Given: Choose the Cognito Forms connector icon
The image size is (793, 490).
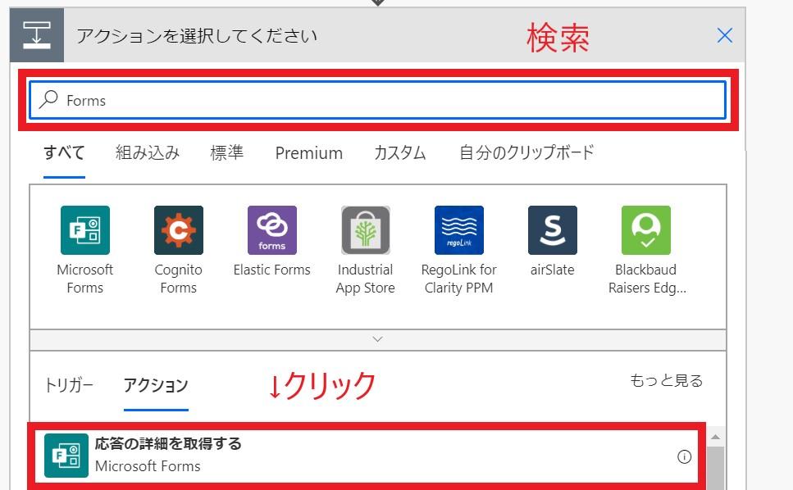Looking at the screenshot, I should pos(178,230).
